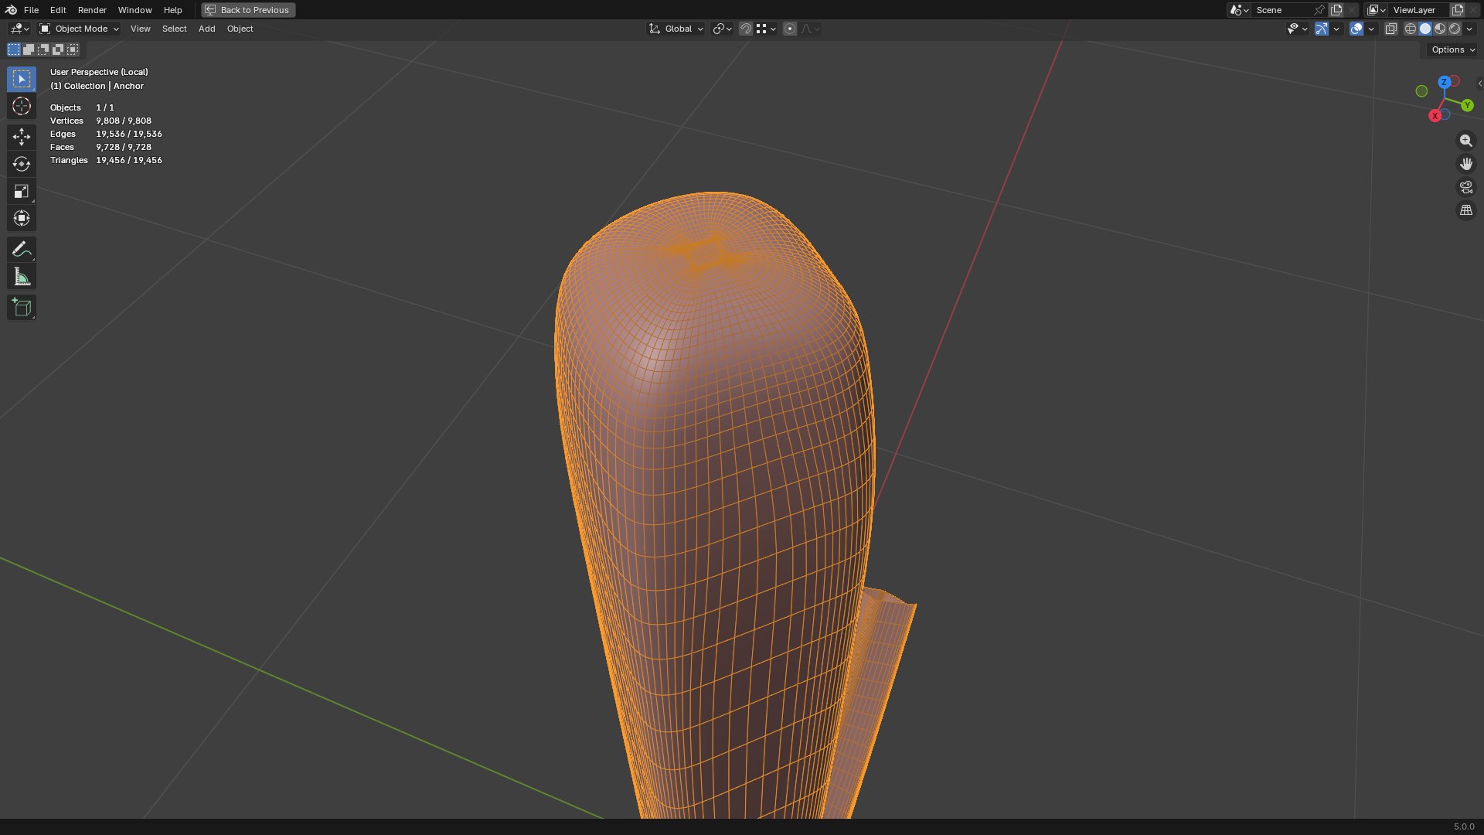Viewport: 1484px width, 835px height.
Task: Toggle snapping magnet button
Action: point(746,29)
